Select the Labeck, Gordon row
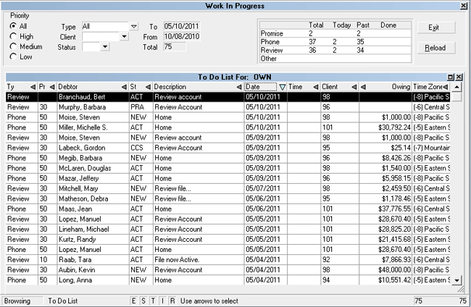Viewport: 471px width, 307px height. click(x=228, y=148)
